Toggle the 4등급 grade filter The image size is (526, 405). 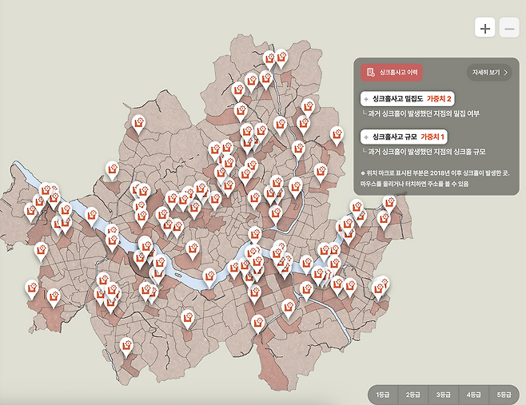tap(473, 395)
